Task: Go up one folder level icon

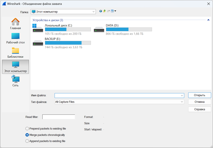Action: [104, 11]
